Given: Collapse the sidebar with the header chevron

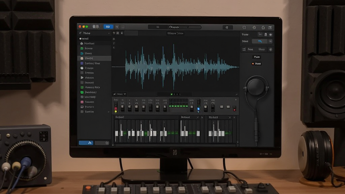Looking at the screenshot, I should pos(109,33).
